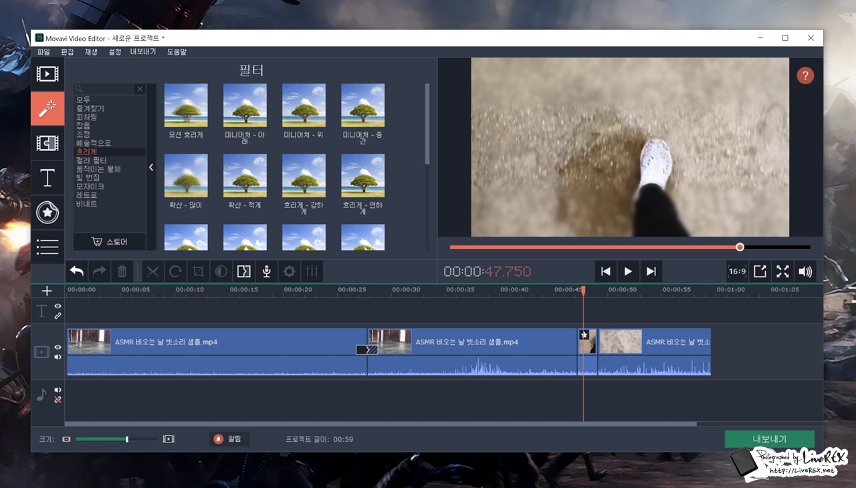This screenshot has height=488, width=856.
Task: Click the Rotate clip icon
Action: 175,271
